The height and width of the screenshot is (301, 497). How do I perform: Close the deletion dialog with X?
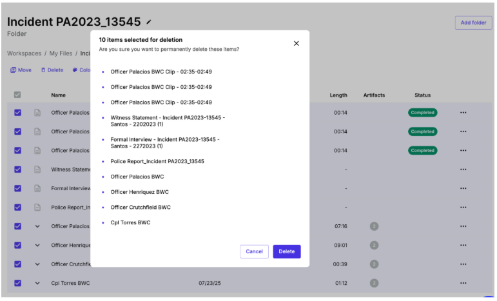pos(296,43)
